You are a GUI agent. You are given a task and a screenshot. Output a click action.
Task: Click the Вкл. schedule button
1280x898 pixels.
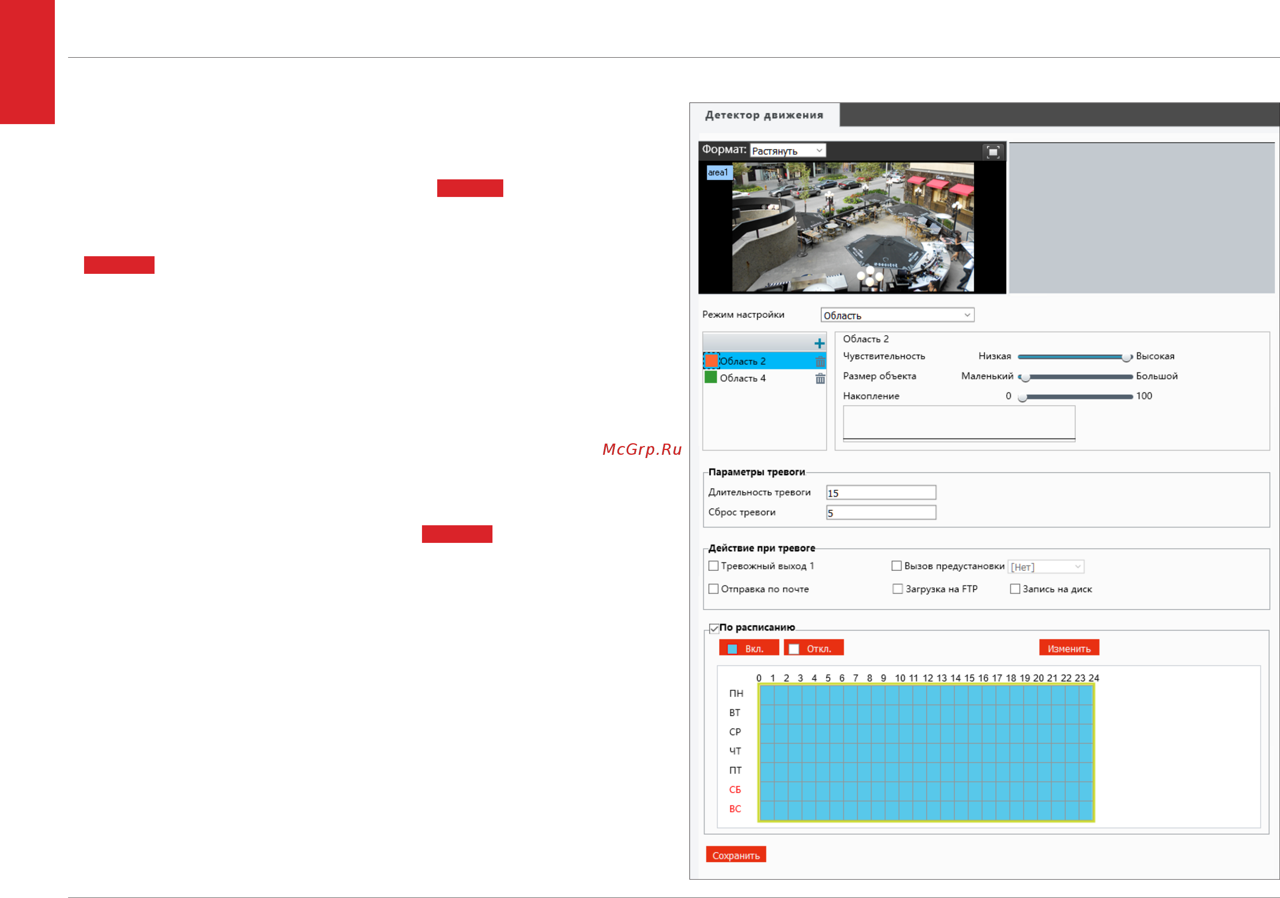[x=748, y=648]
